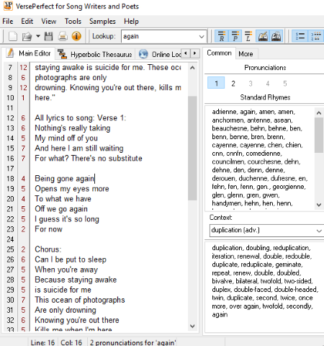Create a new document with the blank page icon
This screenshot has height=346, width=324.
[x=13, y=37]
